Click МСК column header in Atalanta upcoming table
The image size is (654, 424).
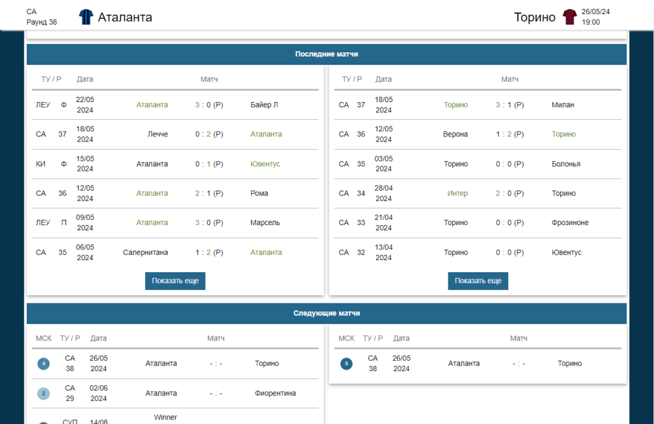(43, 338)
